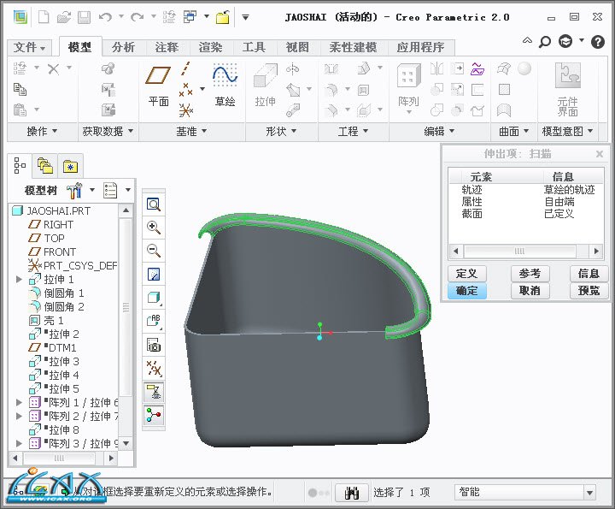Image resolution: width=615 pixels, height=509 pixels.
Task: Click the binoculars find icon in status bar
Action: click(350, 493)
